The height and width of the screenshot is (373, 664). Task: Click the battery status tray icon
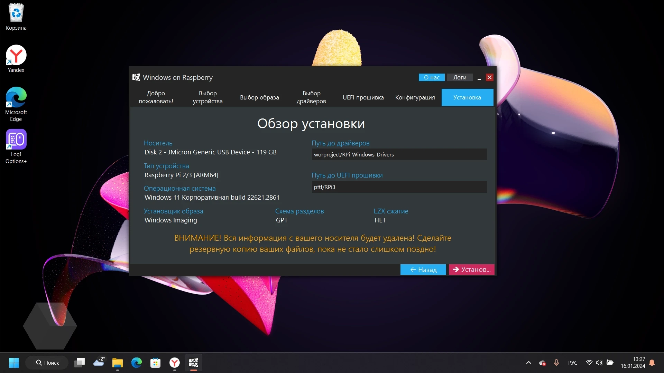(x=610, y=363)
